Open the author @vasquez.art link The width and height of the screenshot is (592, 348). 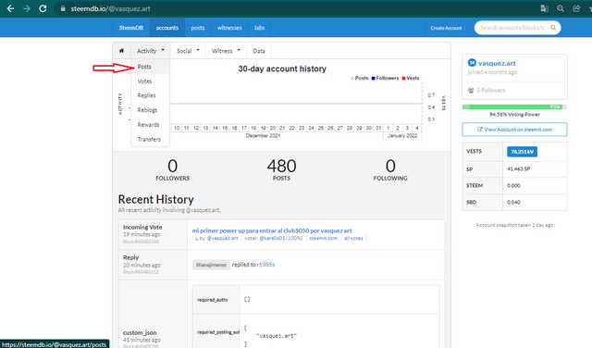pyautogui.click(x=222, y=238)
